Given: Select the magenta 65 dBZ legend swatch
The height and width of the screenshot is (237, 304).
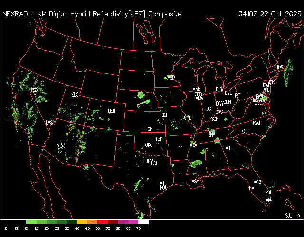Looking at the screenshot, I should (133, 222).
